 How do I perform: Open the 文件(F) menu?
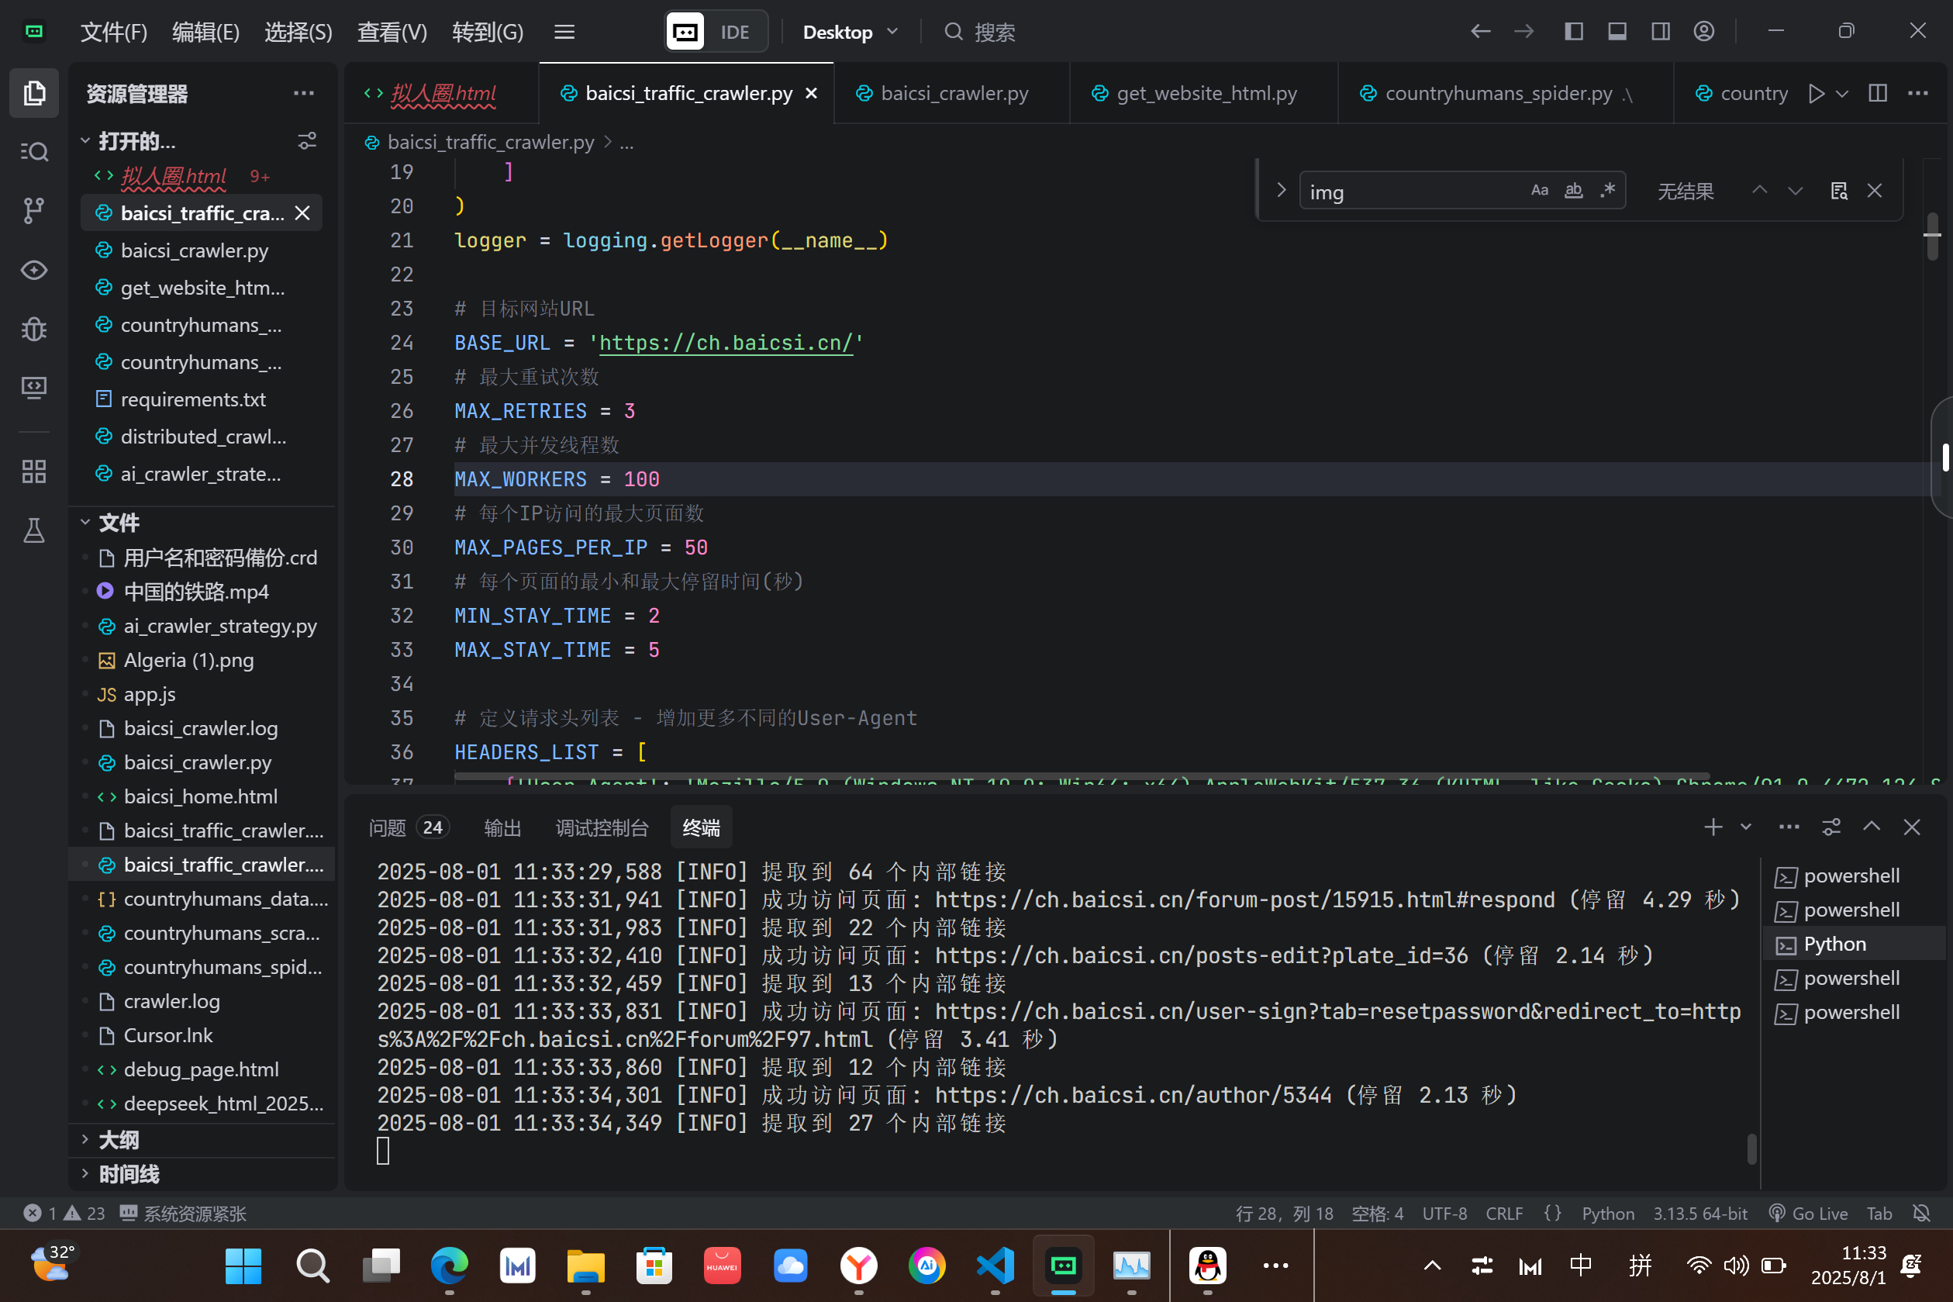click(x=114, y=32)
